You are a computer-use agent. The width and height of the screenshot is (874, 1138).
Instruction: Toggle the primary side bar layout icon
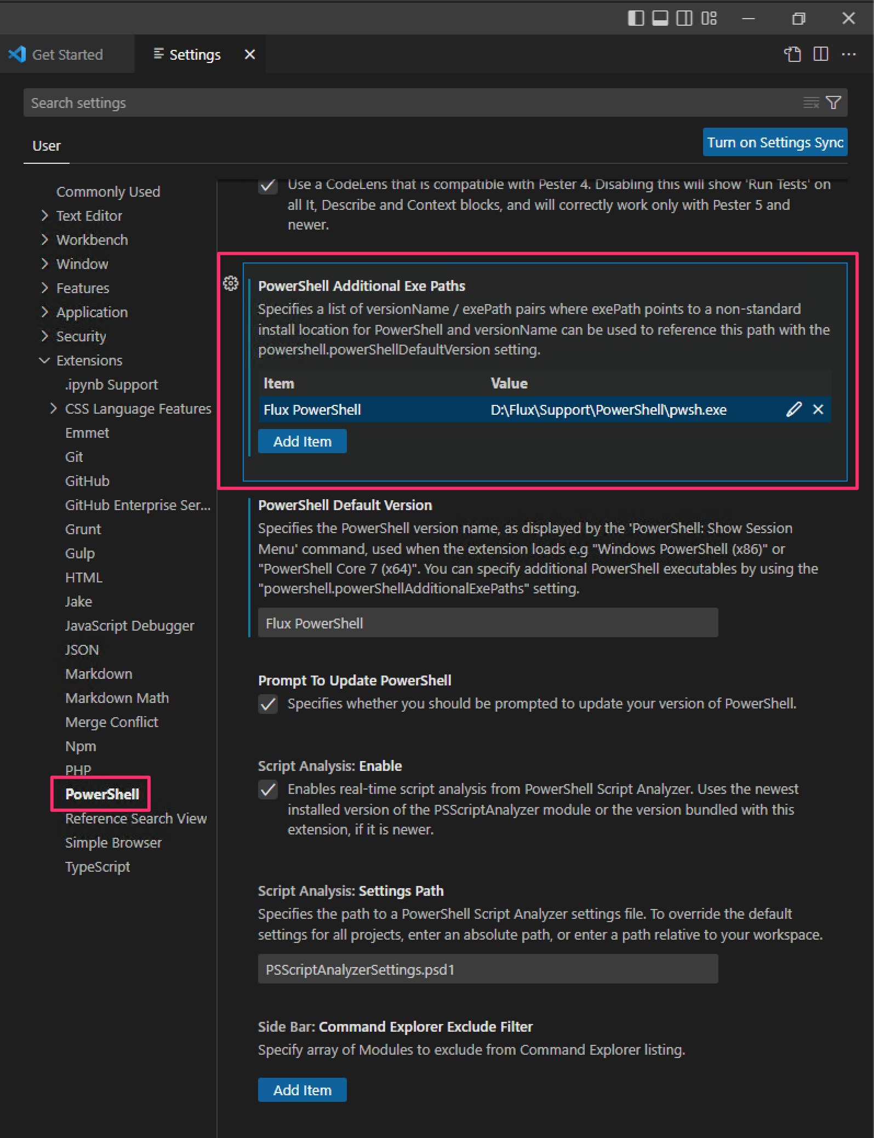click(x=636, y=18)
